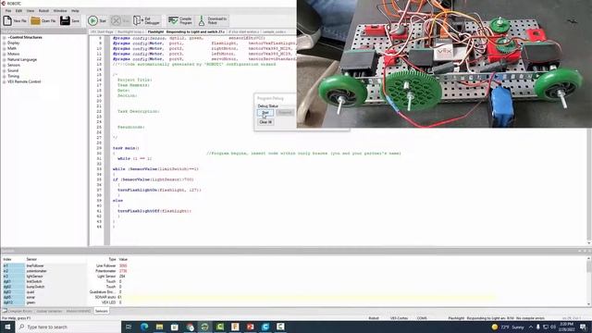The width and height of the screenshot is (592, 333).
Task: Open the Window menu
Action: 59,11
